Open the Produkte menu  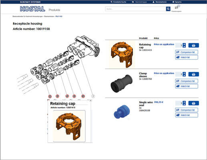point(54,10)
